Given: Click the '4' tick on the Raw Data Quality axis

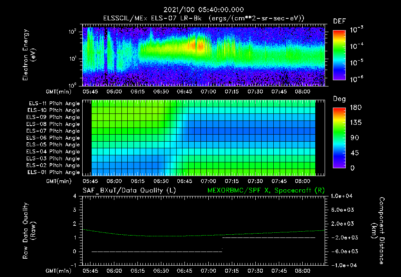Looking at the screenshot, I should (74, 196).
